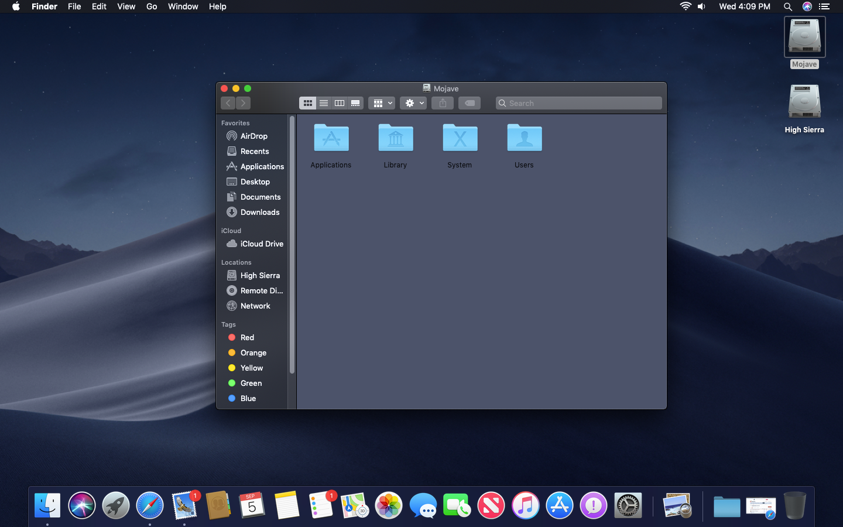Open News app in the Dock

[491, 505]
